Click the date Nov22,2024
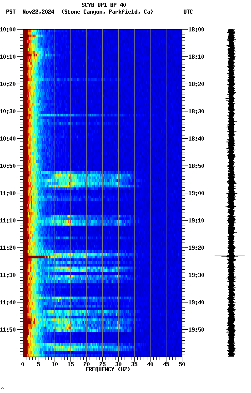This screenshot has height=393, width=251. (x=38, y=12)
